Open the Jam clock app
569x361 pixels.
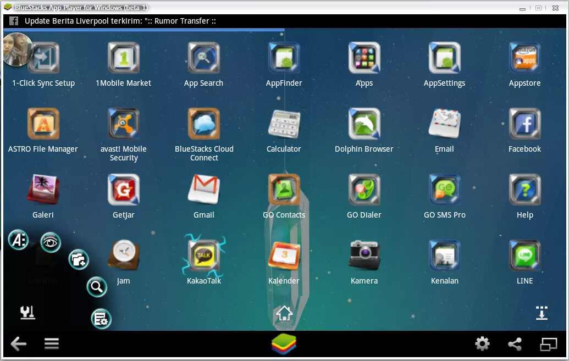click(124, 255)
